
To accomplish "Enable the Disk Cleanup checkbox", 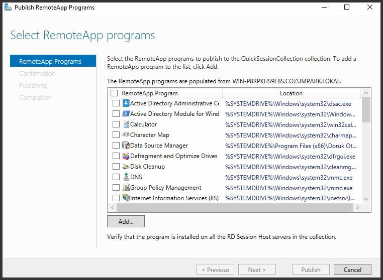I will 116,166.
